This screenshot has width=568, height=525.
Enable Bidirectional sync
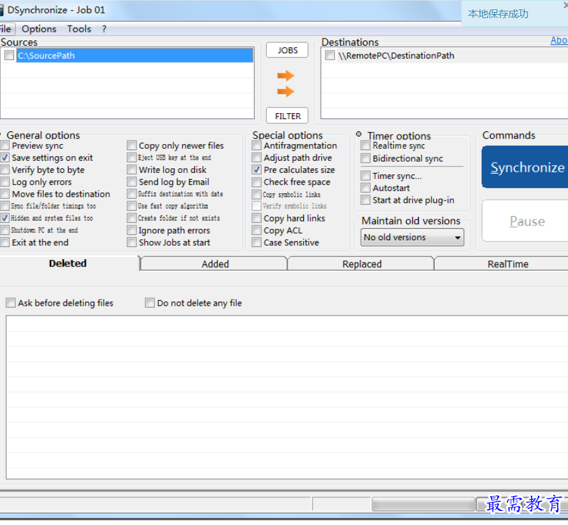point(366,158)
